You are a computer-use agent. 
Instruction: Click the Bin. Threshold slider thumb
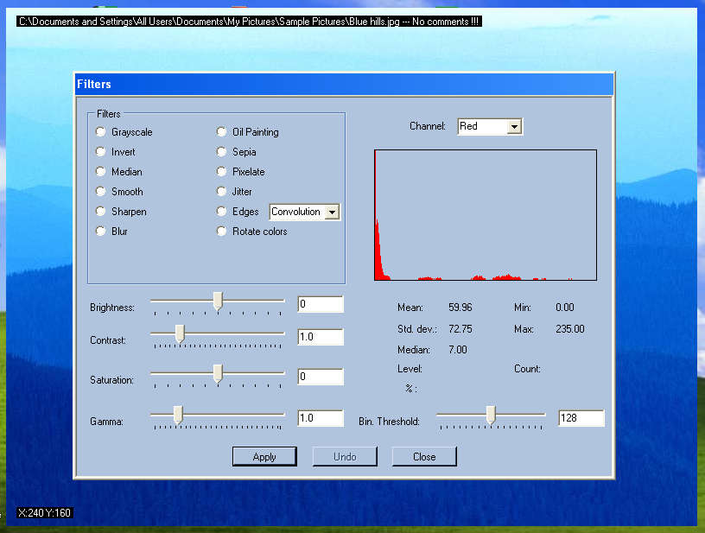pyautogui.click(x=491, y=416)
